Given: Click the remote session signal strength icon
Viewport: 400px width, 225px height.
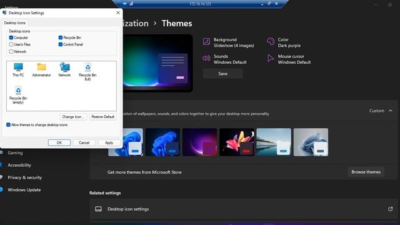Looking at the screenshot, I should (x=131, y=4).
